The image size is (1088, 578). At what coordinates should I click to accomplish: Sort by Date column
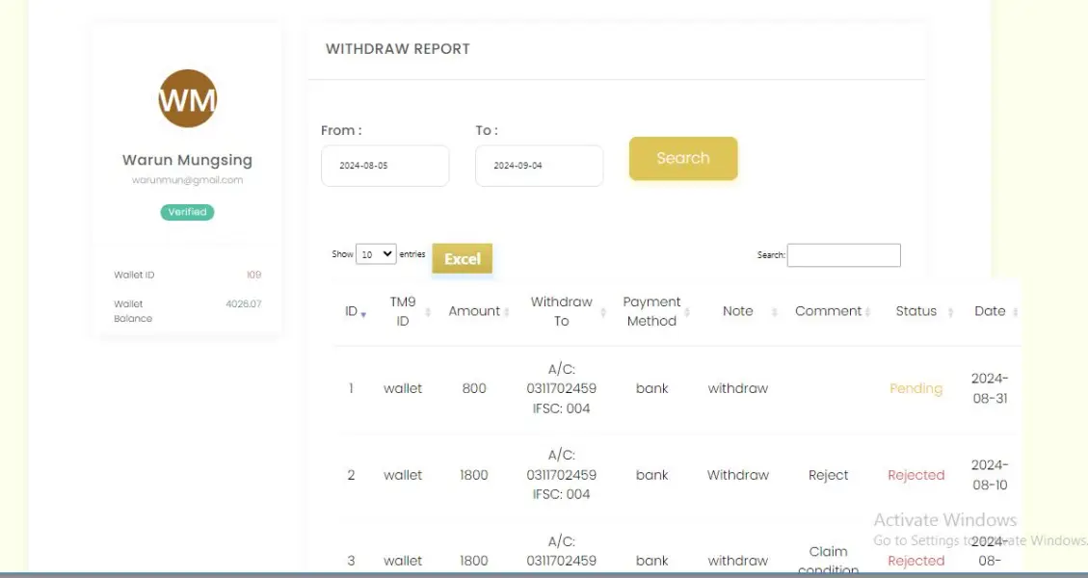tap(1015, 312)
